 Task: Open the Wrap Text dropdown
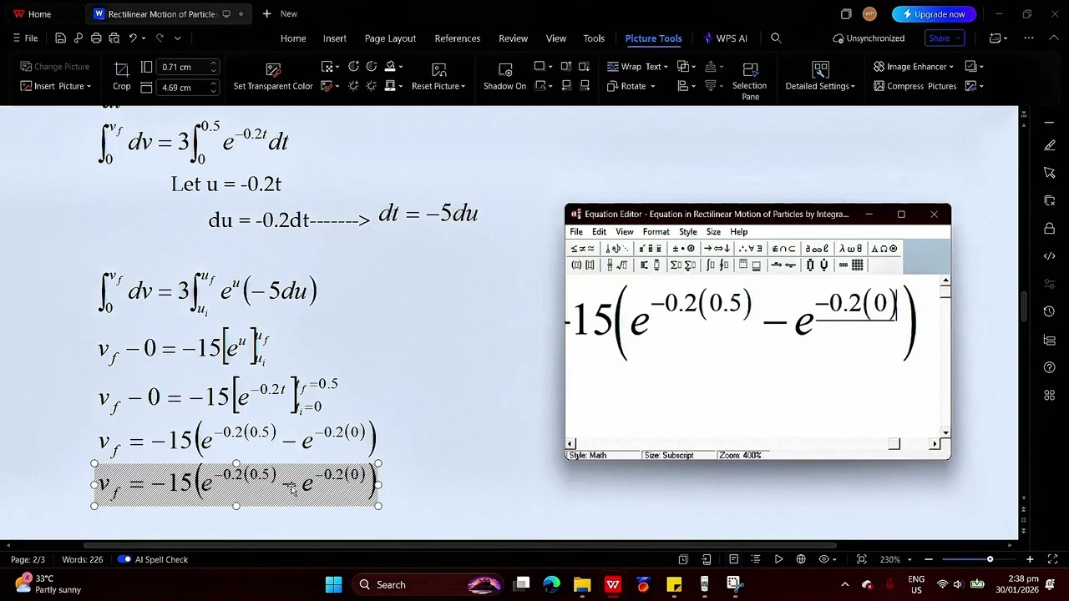(636, 67)
